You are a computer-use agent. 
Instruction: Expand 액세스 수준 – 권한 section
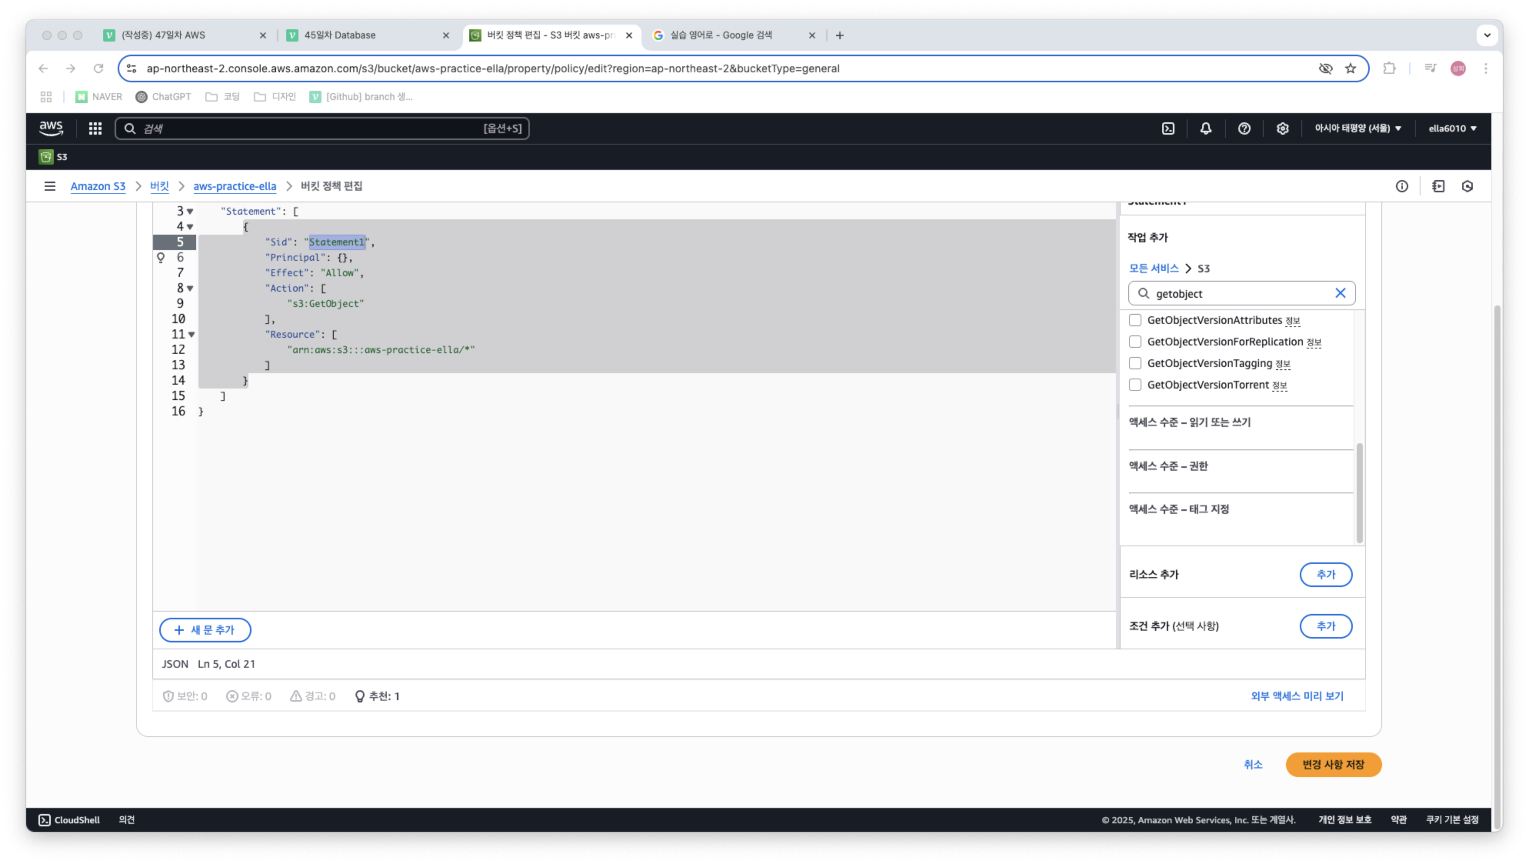point(1168,466)
